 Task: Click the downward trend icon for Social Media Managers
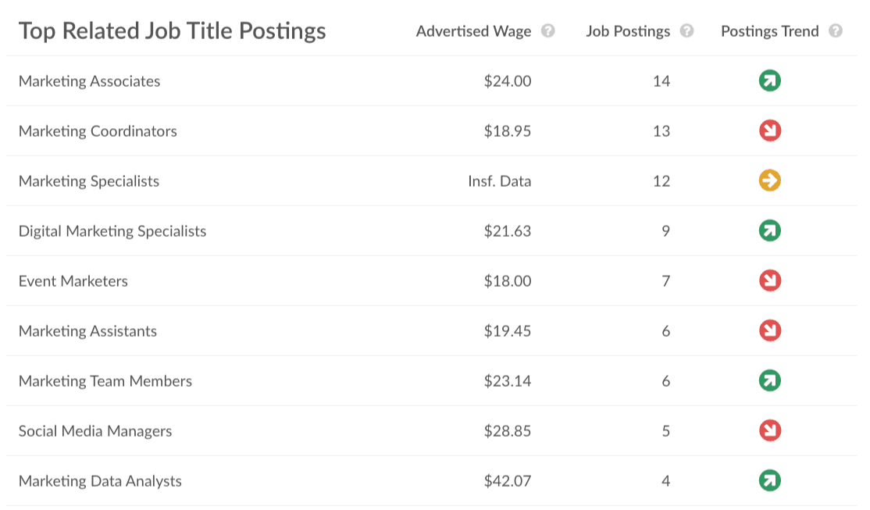click(769, 430)
